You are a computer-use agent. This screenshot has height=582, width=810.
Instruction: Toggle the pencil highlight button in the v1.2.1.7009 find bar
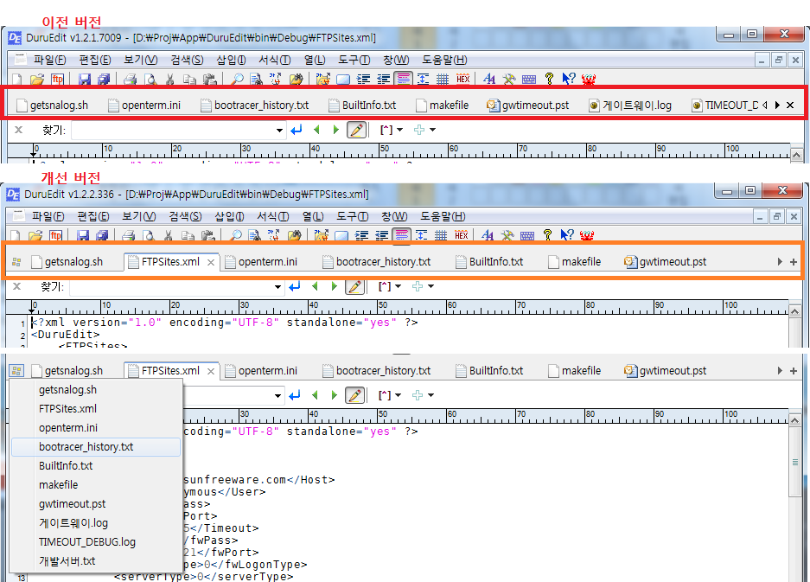356,130
